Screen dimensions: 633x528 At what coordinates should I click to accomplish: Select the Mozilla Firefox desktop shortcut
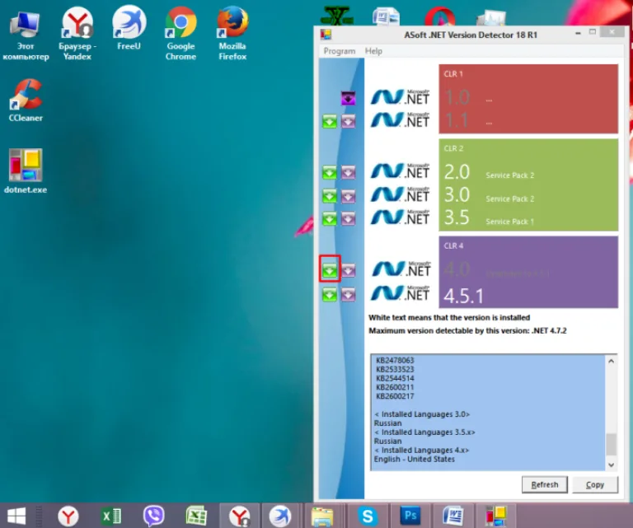click(232, 34)
